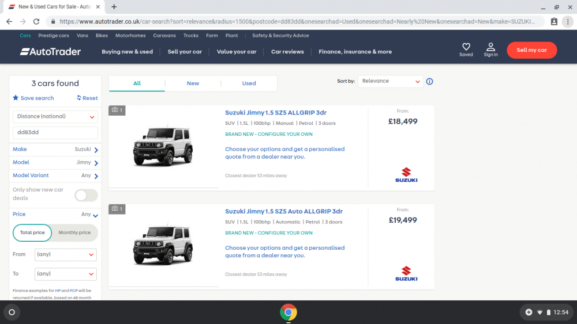Screen dimensions: 577x324
Task: Click the browser address bar URL
Action: pyautogui.click(x=297, y=22)
